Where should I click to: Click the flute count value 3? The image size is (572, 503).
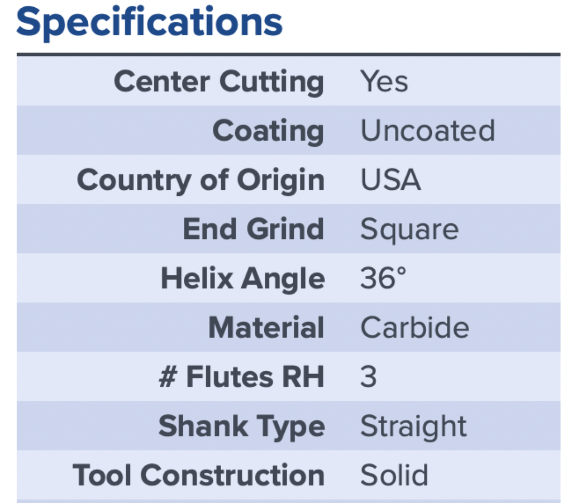pos(369,376)
